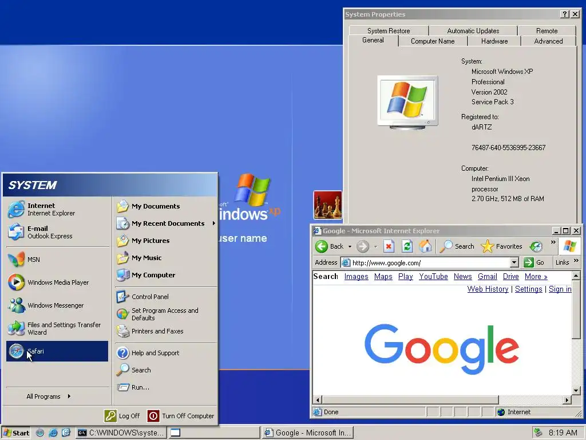The height and width of the screenshot is (440, 586).
Task: Go to the Home page in IE
Action: pos(425,246)
